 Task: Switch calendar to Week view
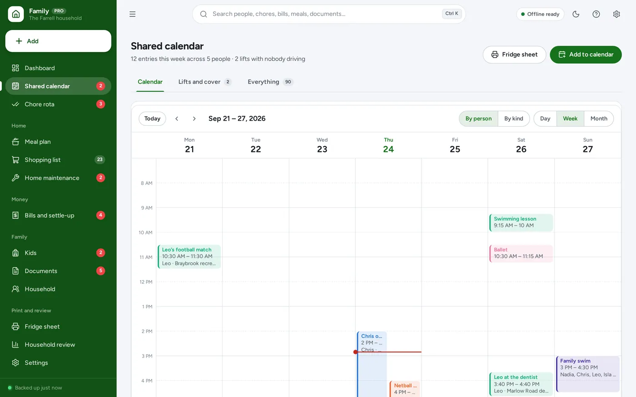pyautogui.click(x=570, y=118)
